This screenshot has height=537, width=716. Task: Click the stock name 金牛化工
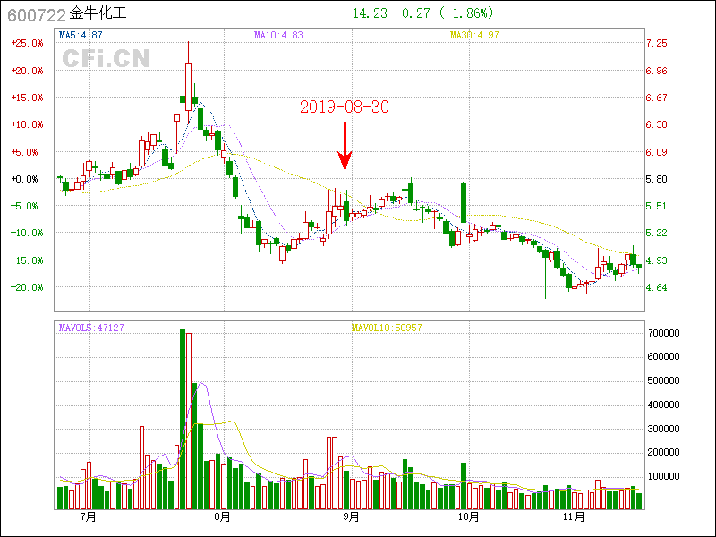click(98, 13)
